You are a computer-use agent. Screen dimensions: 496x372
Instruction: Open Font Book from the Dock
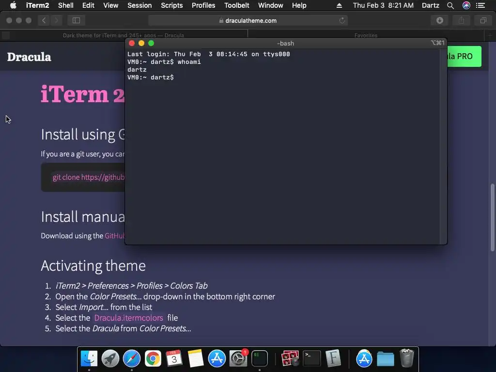click(x=333, y=358)
